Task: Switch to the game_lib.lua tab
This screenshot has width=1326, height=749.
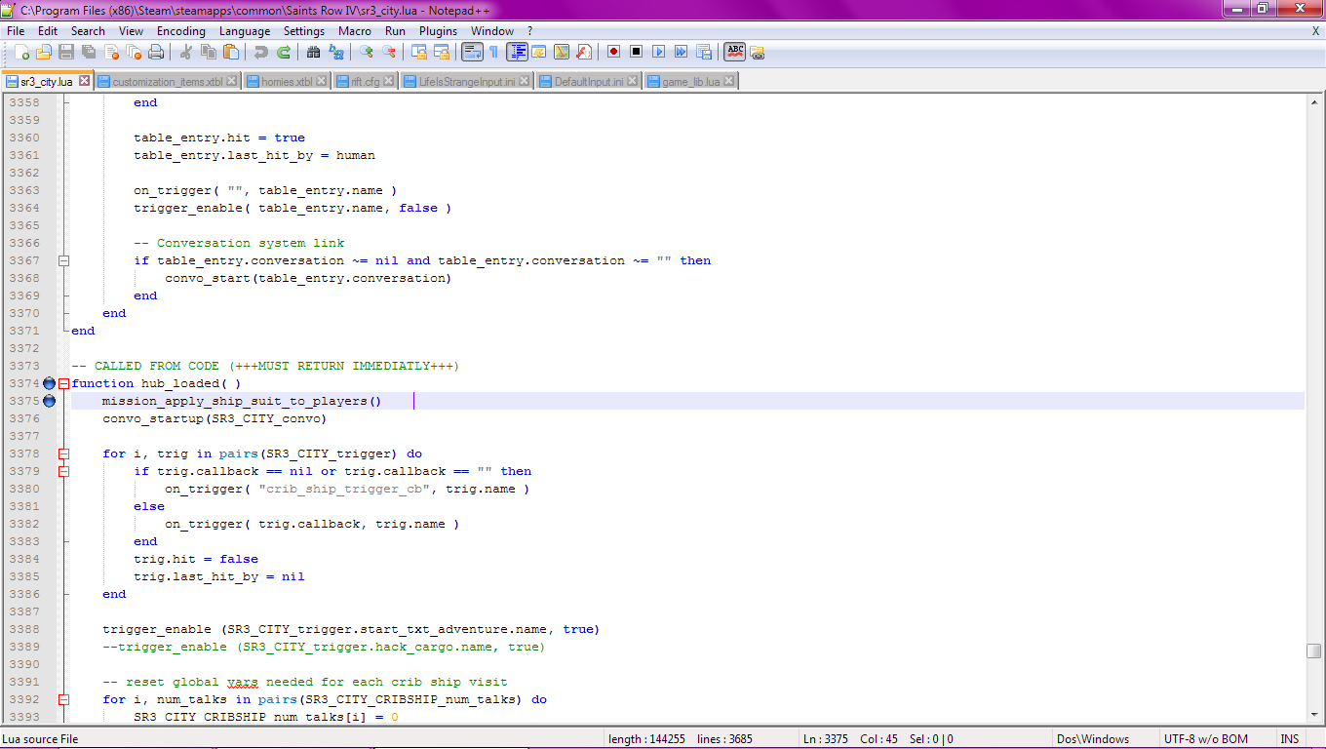Action: (x=690, y=82)
